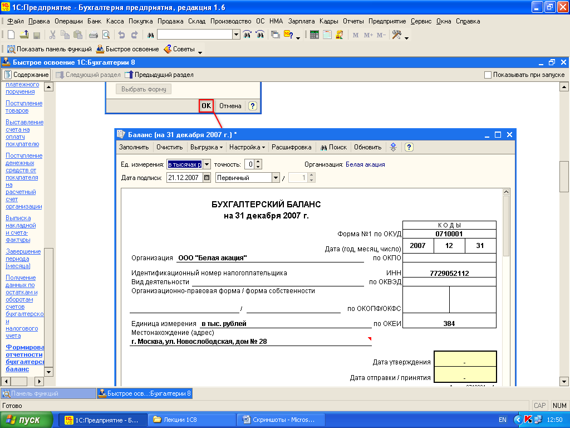
Task: Click the Calendar icon in main toolbar
Action: click(327, 35)
